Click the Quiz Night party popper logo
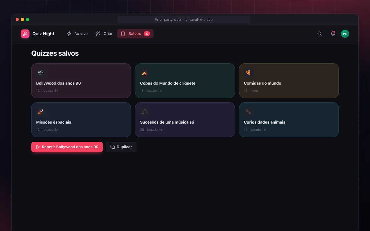 25,34
